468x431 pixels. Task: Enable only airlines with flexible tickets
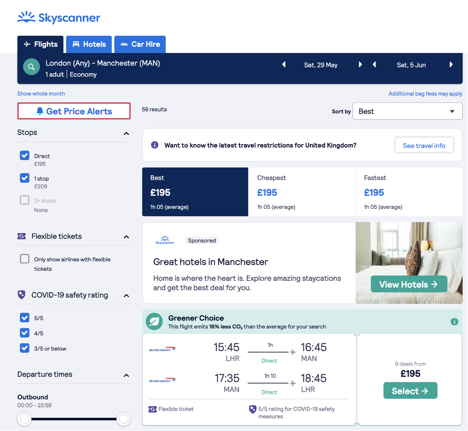coord(25,259)
